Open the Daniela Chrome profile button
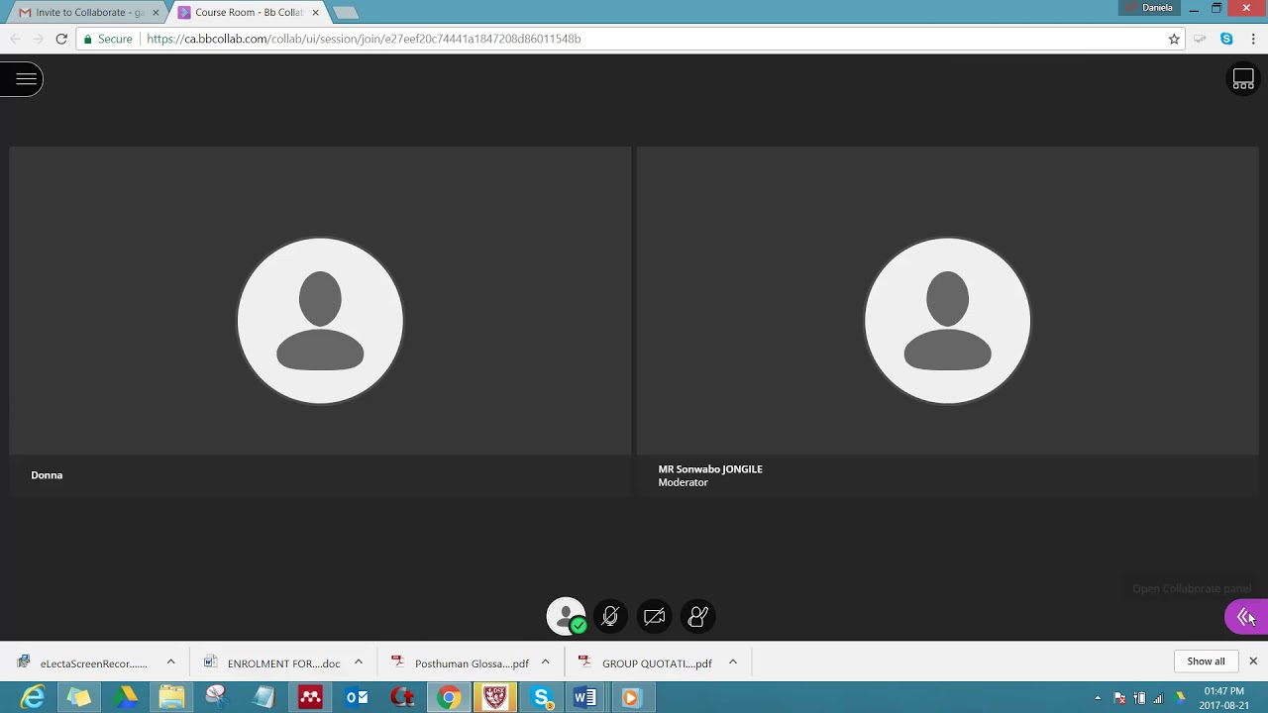The image size is (1268, 713). 1149,8
